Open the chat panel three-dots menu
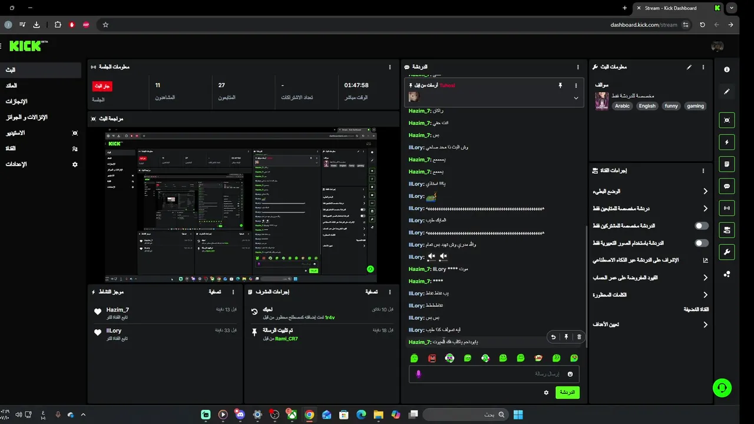754x424 pixels. click(x=578, y=67)
